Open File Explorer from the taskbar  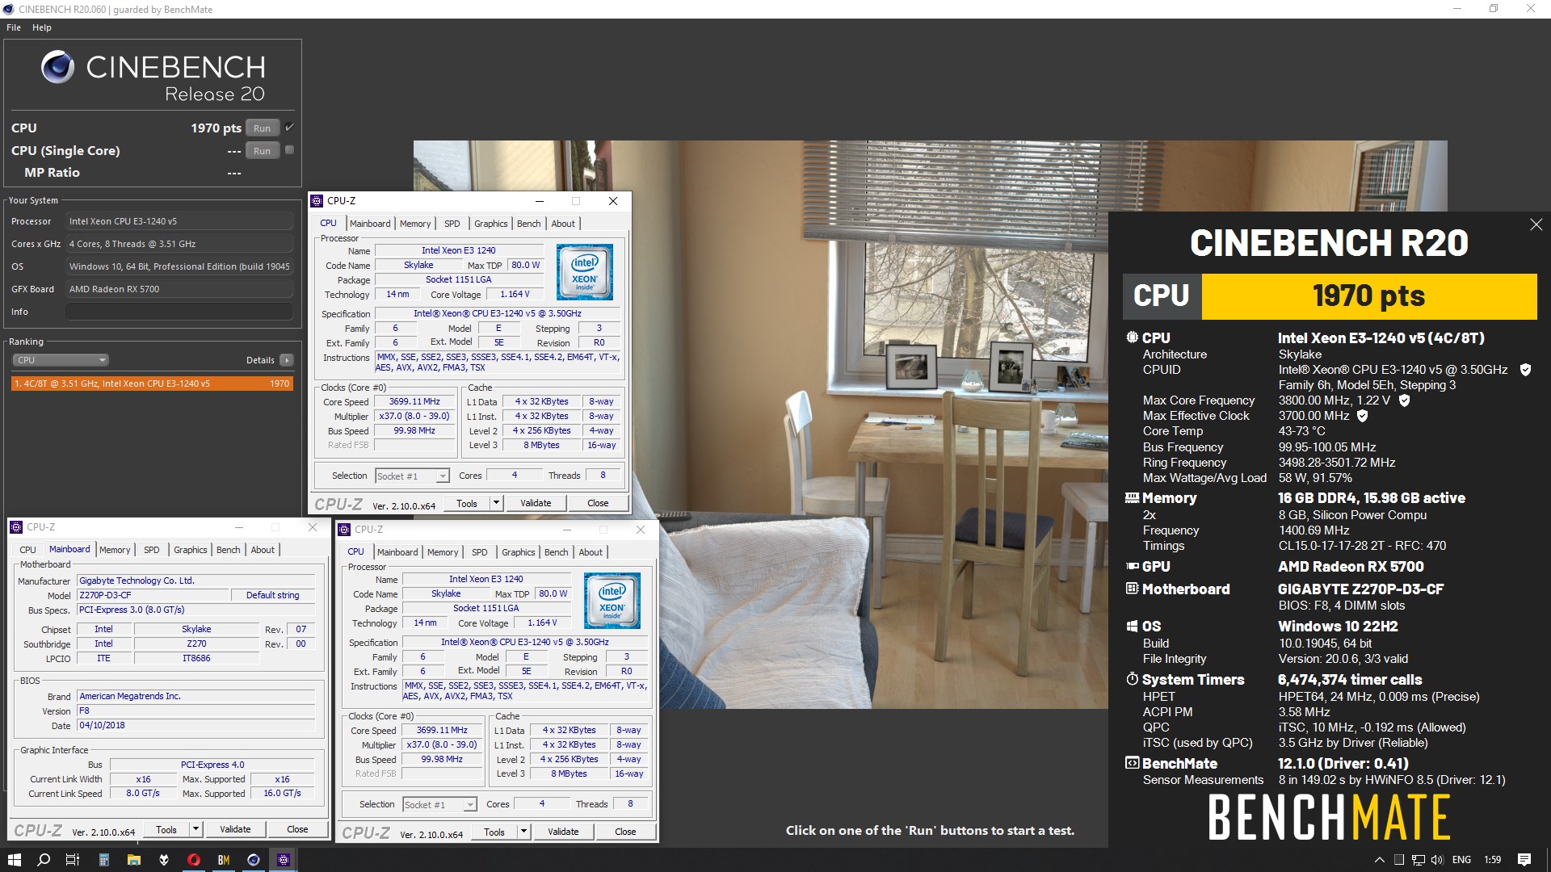[x=133, y=860]
